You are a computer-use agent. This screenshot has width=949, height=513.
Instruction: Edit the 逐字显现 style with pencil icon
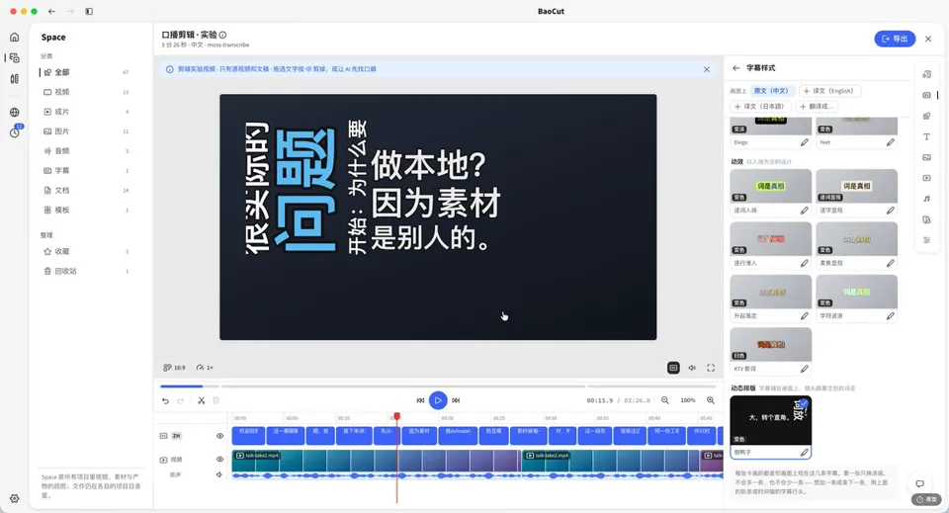pos(891,211)
